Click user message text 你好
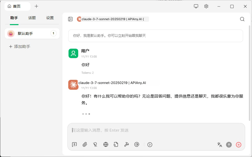The width and height of the screenshot is (252, 157). point(86,65)
